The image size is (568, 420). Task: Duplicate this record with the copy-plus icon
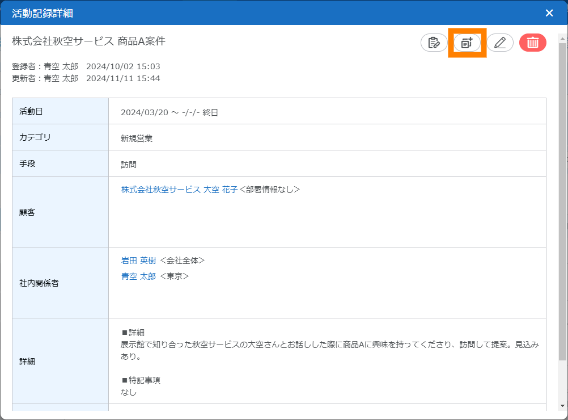[467, 43]
